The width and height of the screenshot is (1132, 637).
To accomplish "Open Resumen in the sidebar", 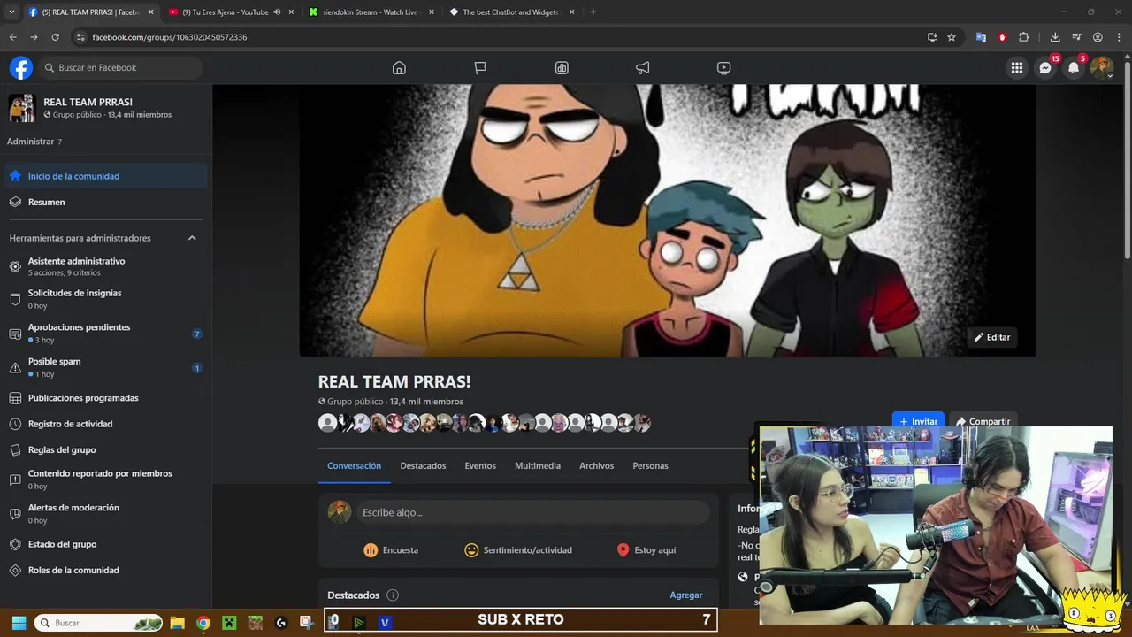I will tap(105, 202).
